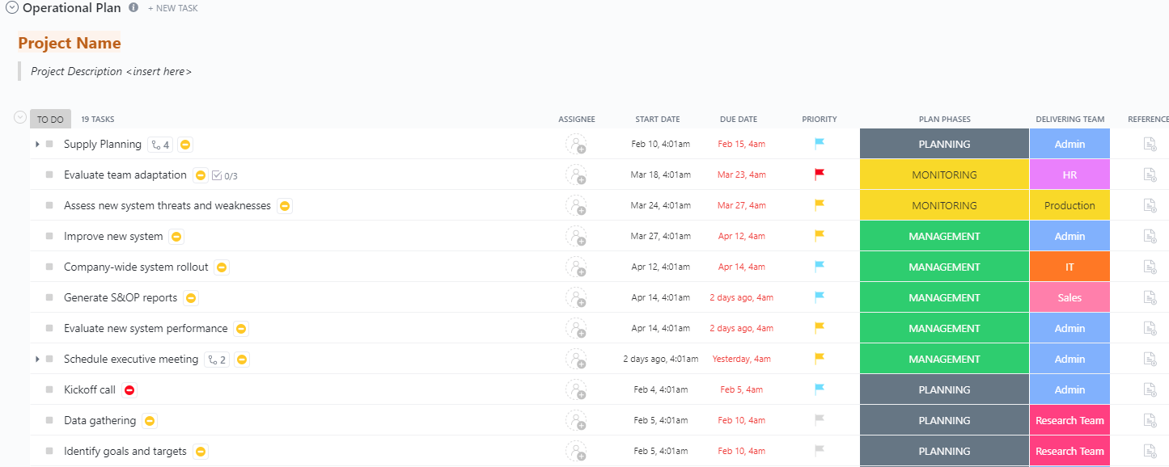Screen dimensions: 1169x467
Task: Click status square for Identify goals and targets
Action: click(x=49, y=452)
